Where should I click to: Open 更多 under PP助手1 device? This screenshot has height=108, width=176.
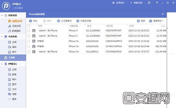(x=12, y=99)
